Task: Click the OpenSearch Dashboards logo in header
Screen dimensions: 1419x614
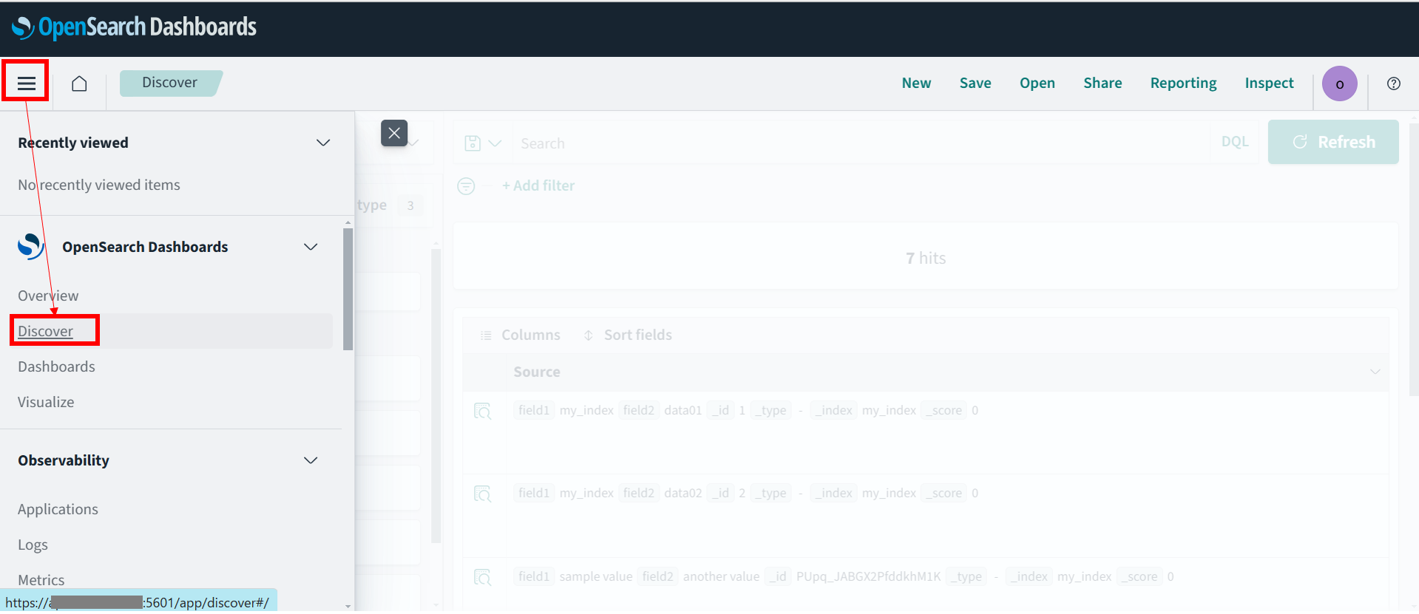Action: click(134, 27)
